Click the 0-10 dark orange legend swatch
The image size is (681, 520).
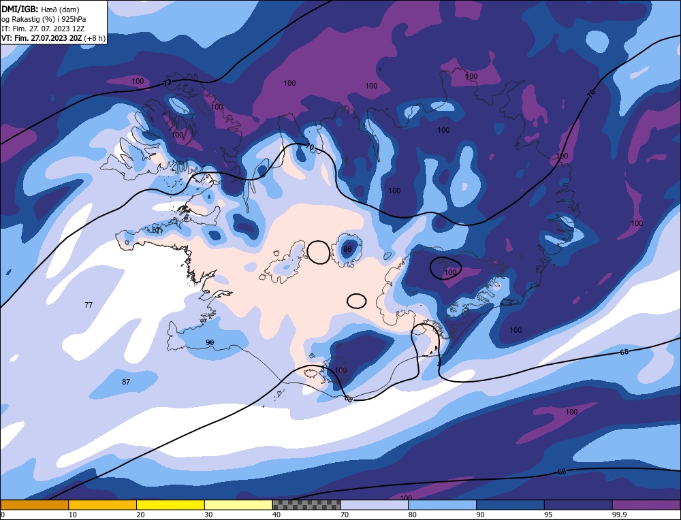pos(34,504)
